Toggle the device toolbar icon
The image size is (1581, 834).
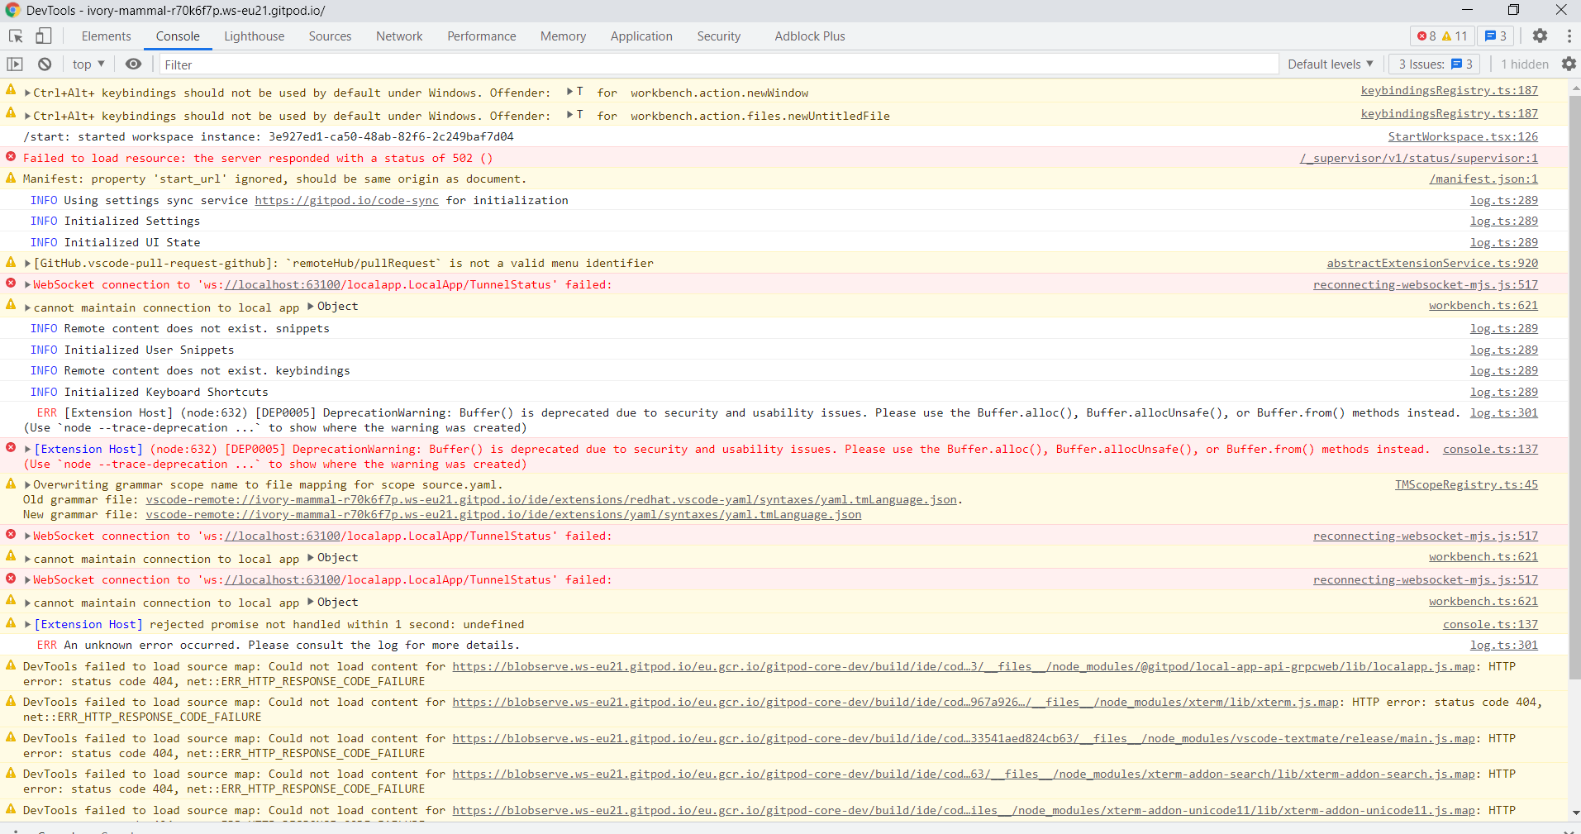click(43, 36)
